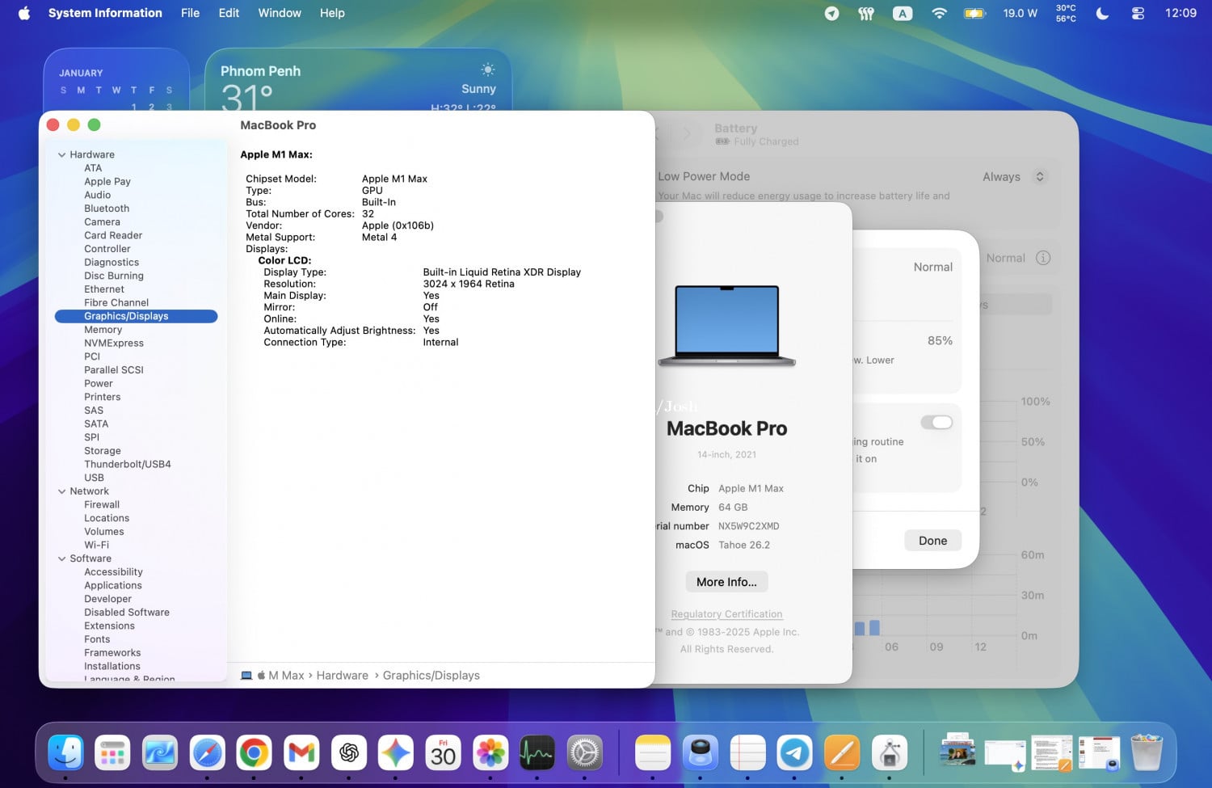Click the battery charging status icon
Screen dimensions: 1212x788
point(974,13)
